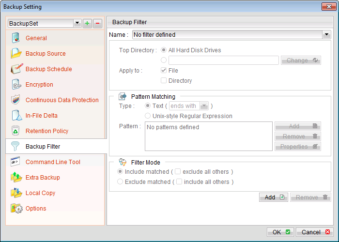
Task: Open Options page
Action: tap(36, 209)
